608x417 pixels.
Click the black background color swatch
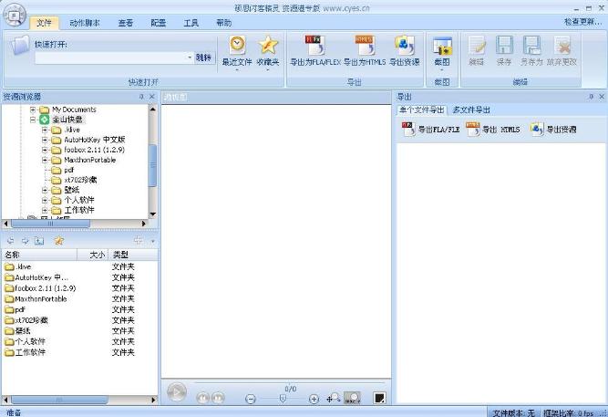pyautogui.click(x=379, y=398)
